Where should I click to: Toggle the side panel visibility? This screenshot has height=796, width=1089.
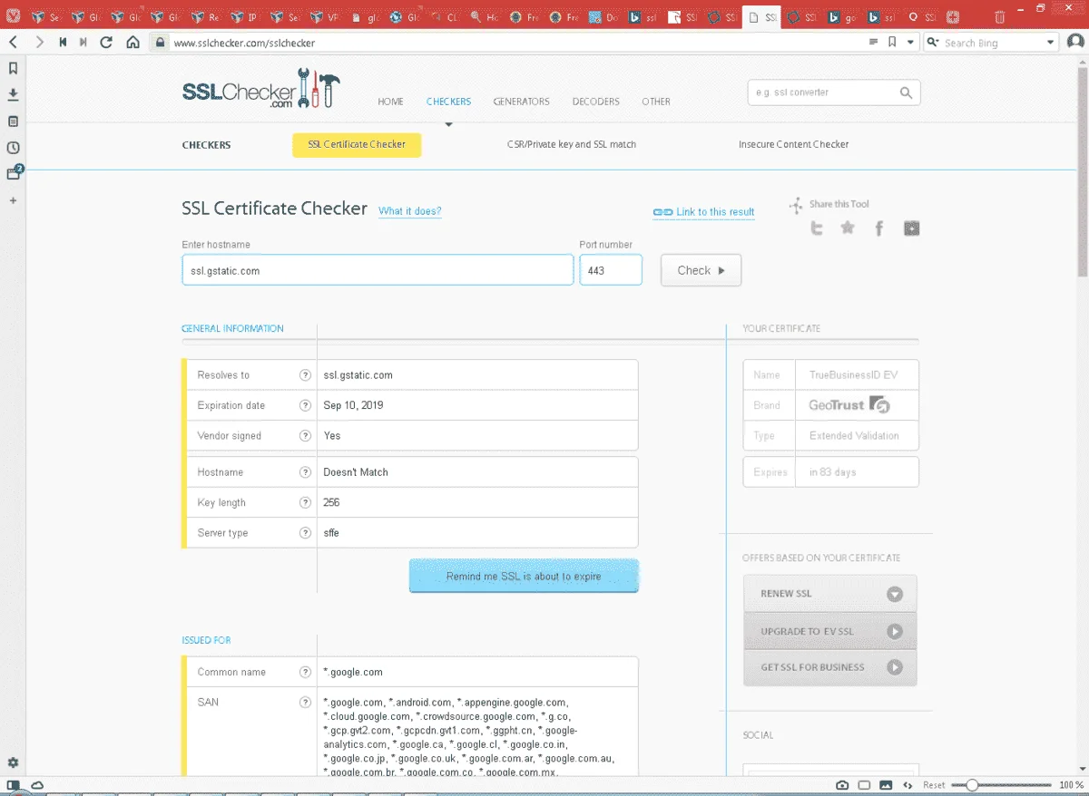[14, 784]
